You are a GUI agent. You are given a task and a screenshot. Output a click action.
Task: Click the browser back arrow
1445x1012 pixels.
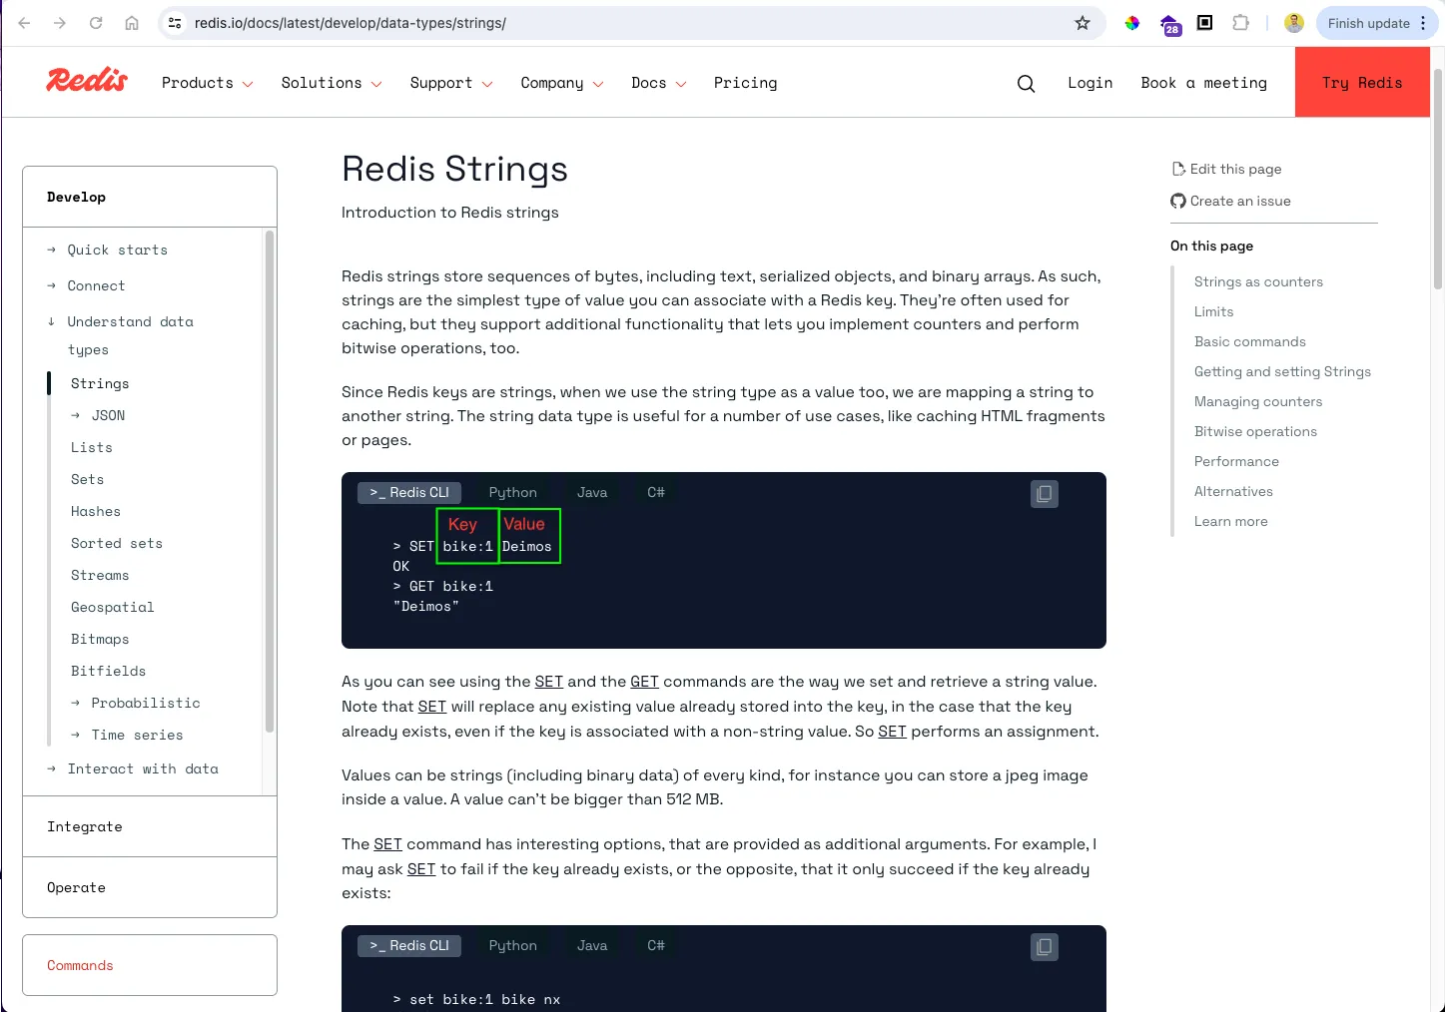[24, 23]
